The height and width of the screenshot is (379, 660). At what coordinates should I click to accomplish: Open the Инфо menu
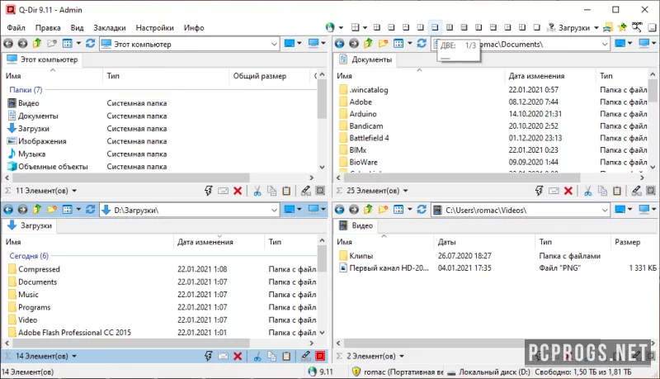click(x=194, y=28)
